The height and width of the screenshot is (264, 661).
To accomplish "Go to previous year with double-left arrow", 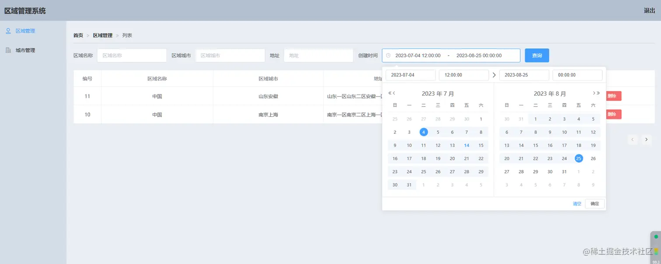I will [x=390, y=93].
